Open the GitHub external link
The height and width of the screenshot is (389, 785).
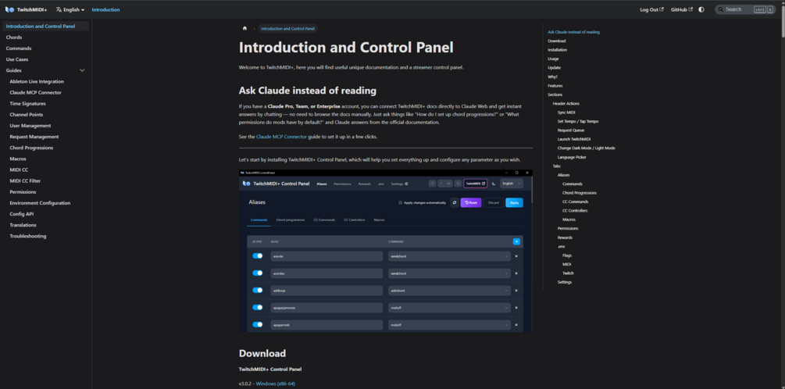coord(682,9)
